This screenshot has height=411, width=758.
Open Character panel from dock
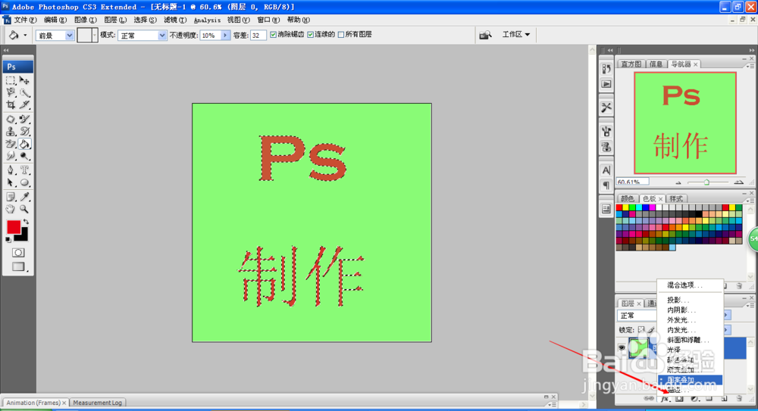(x=606, y=170)
